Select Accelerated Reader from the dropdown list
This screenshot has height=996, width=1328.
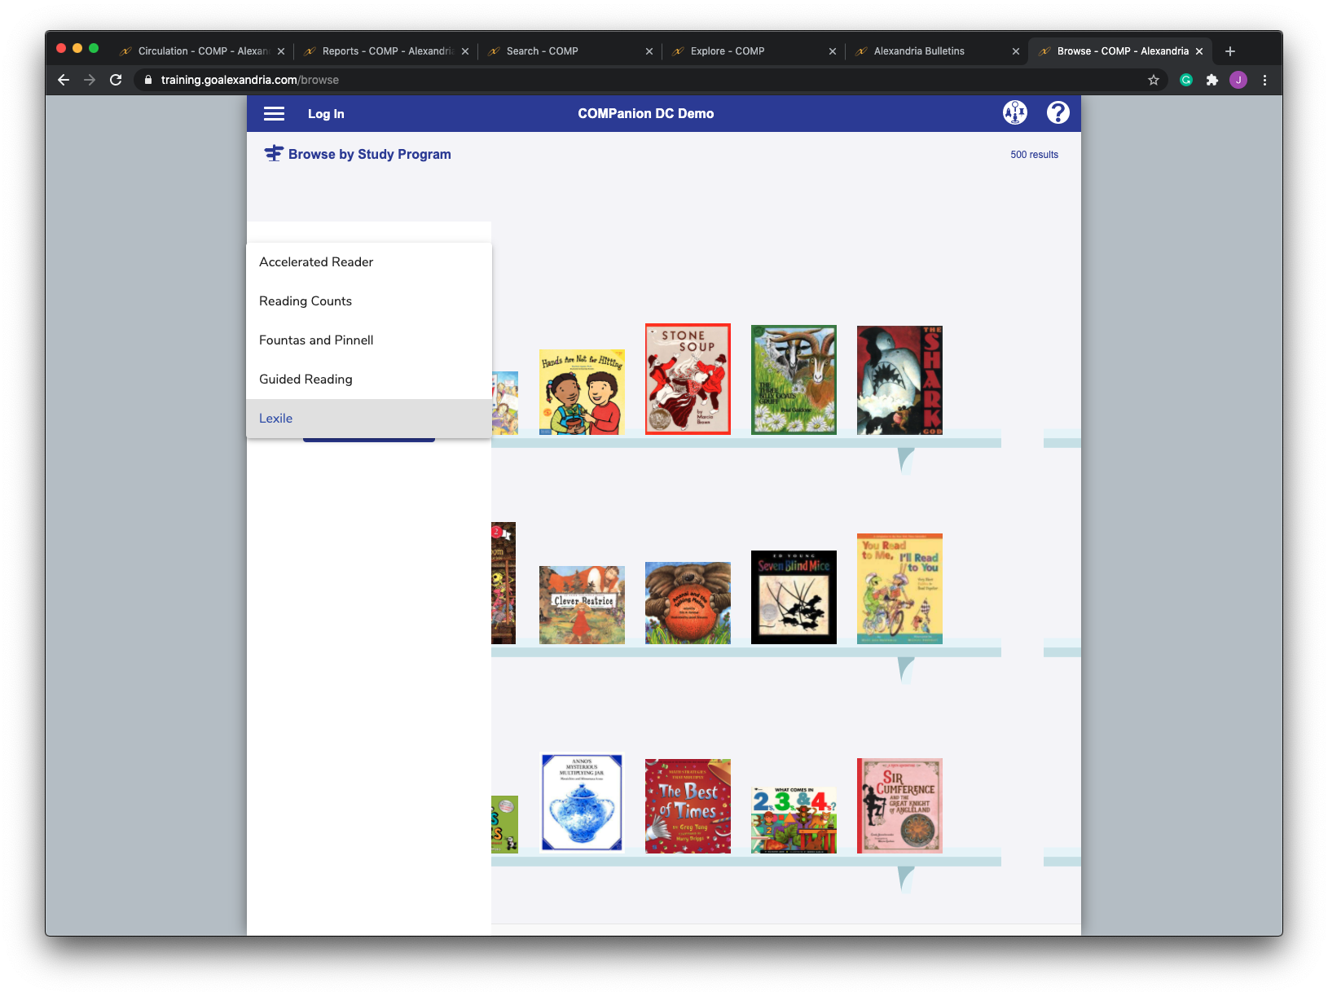pos(369,262)
